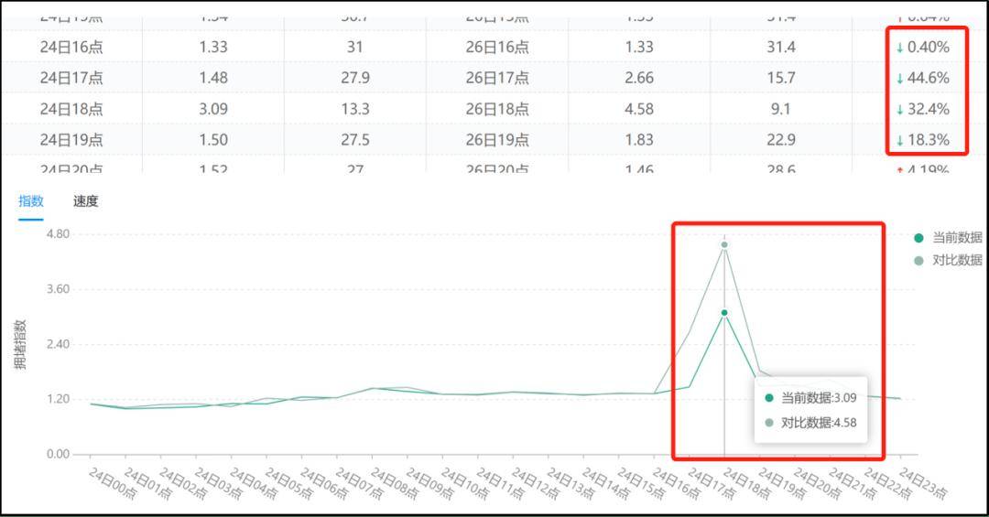Click the gray legend dot beside 对比数据
Image resolution: width=989 pixels, height=517 pixels.
(x=918, y=260)
